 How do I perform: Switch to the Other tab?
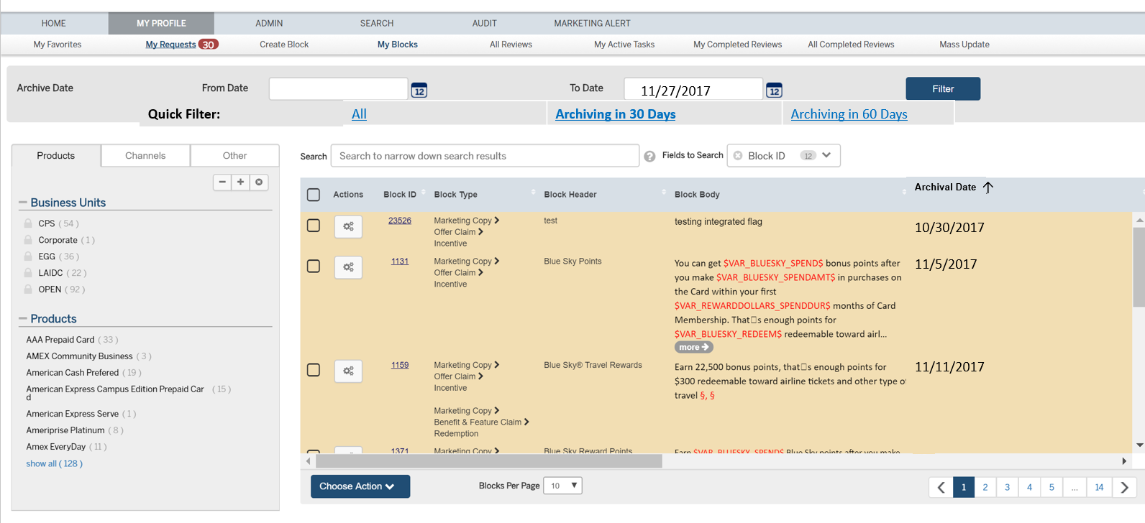[234, 156]
